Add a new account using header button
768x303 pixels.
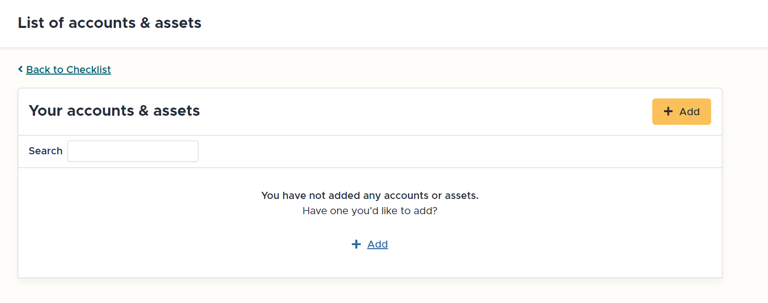pos(681,112)
